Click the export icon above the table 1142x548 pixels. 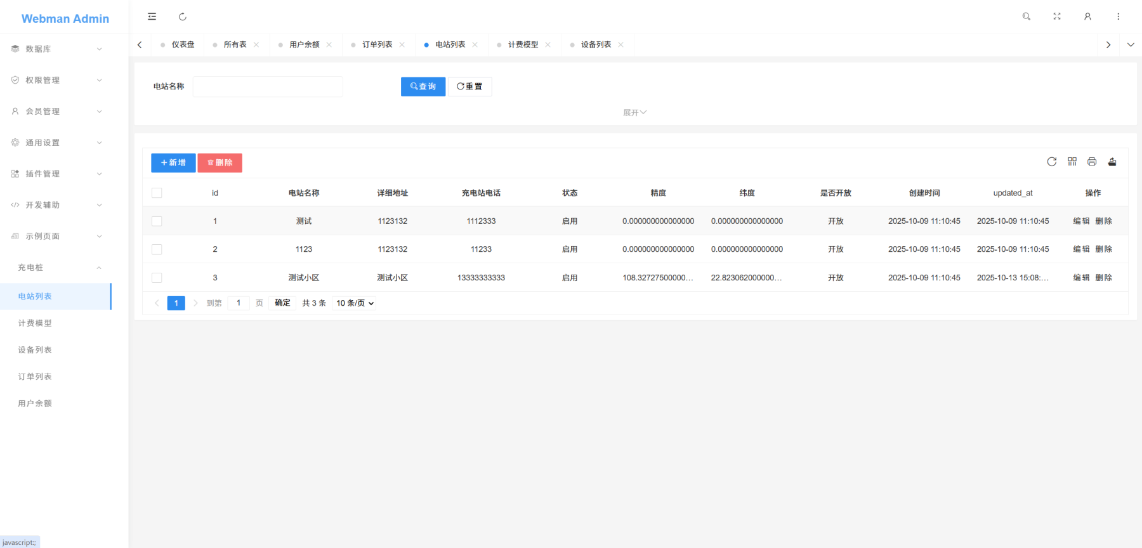pos(1112,162)
